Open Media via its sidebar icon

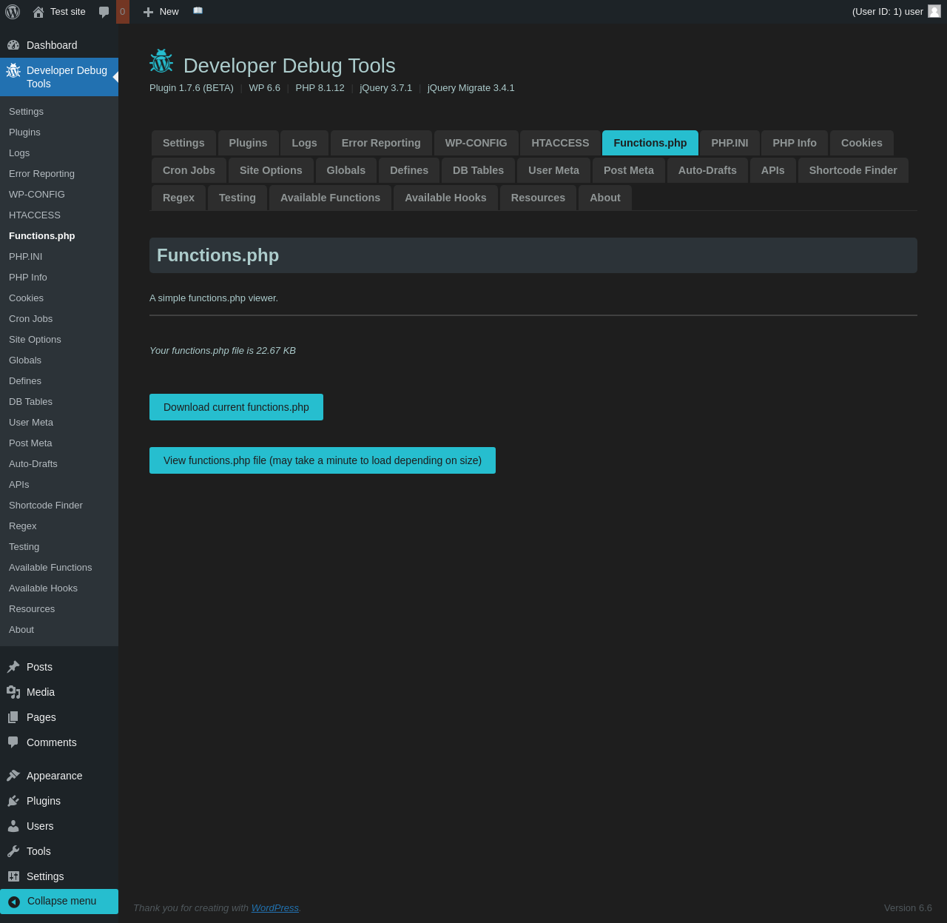[x=13, y=692]
